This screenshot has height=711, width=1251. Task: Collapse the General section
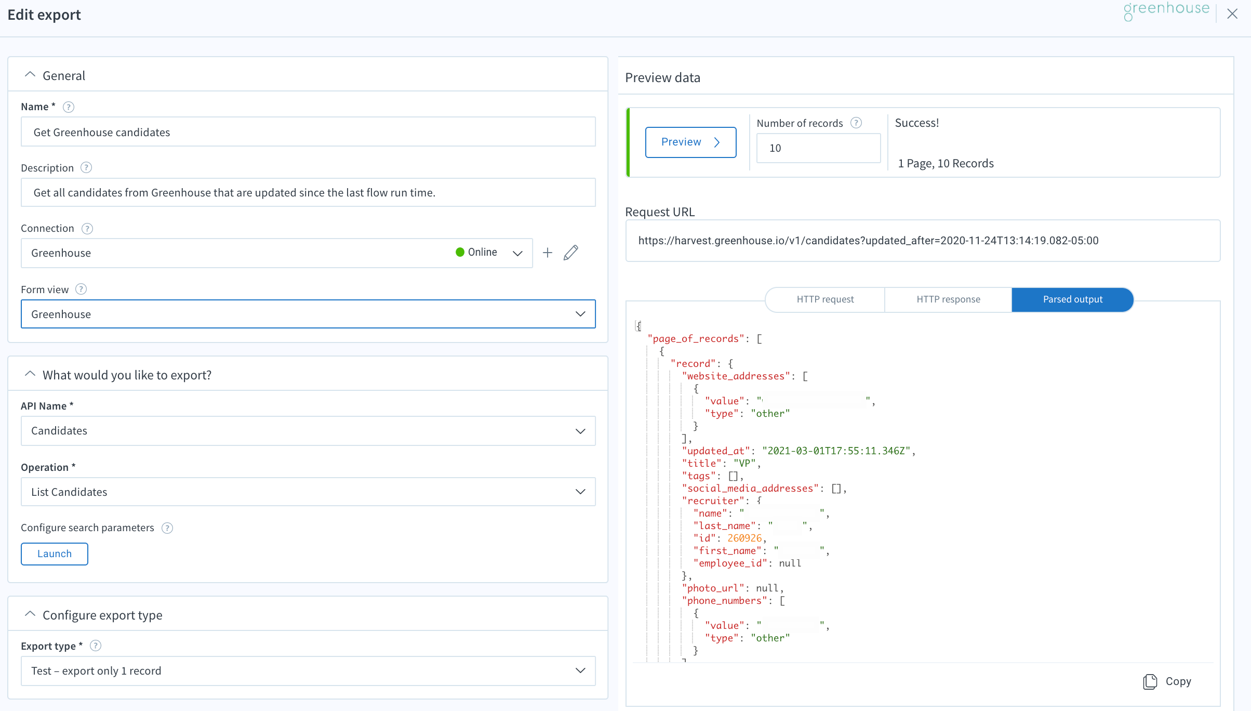click(x=30, y=75)
